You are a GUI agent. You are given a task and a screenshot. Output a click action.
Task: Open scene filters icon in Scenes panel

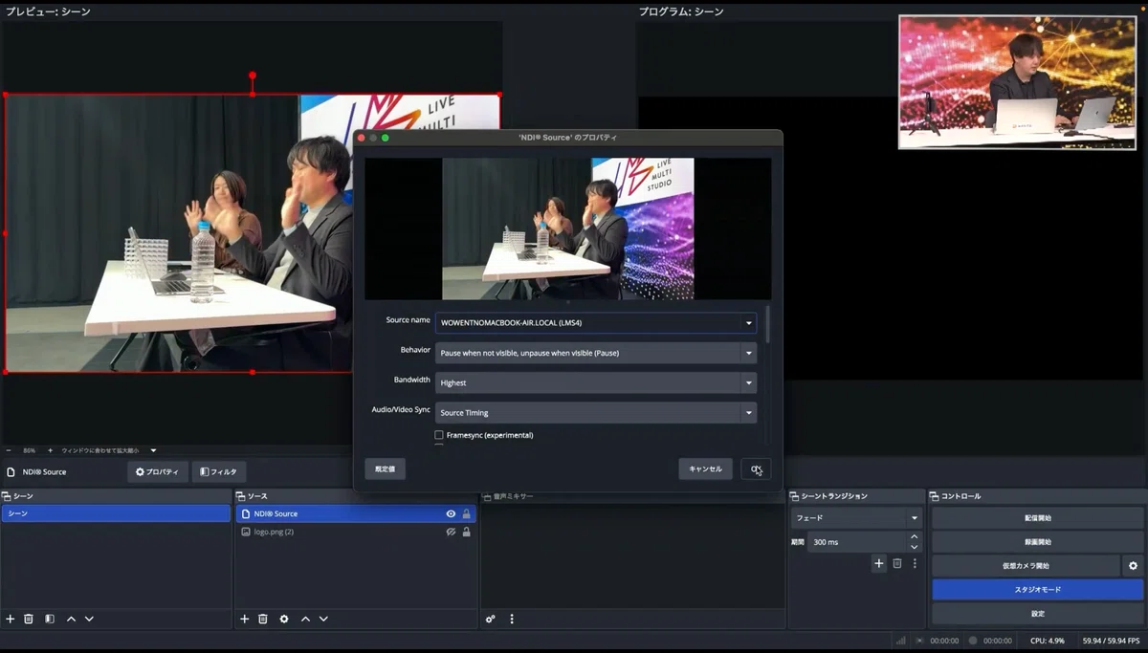coord(50,619)
